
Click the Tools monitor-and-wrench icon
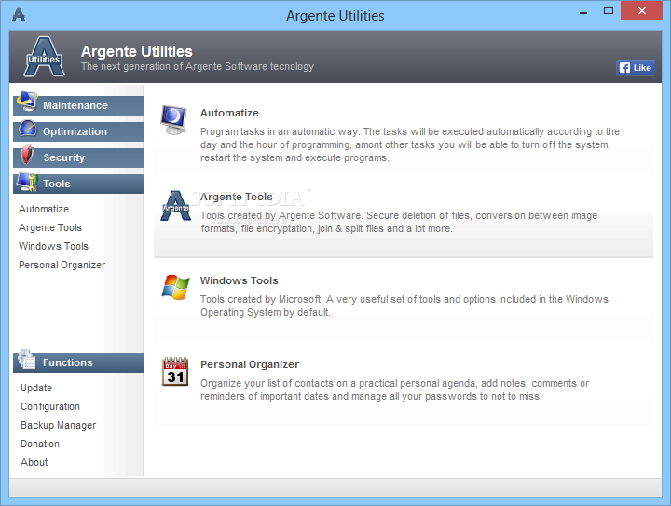pos(27,182)
